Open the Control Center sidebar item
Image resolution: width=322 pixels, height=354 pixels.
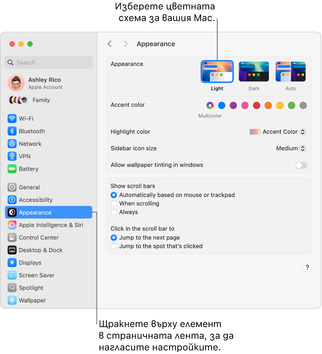[48, 237]
